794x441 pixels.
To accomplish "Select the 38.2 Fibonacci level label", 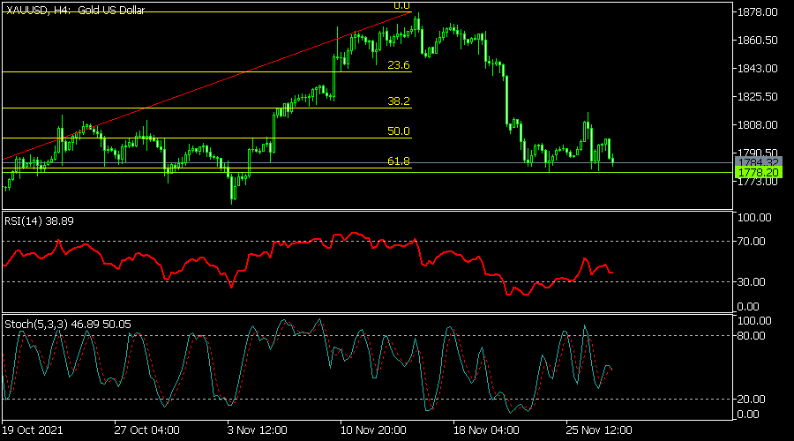I will click(x=399, y=101).
